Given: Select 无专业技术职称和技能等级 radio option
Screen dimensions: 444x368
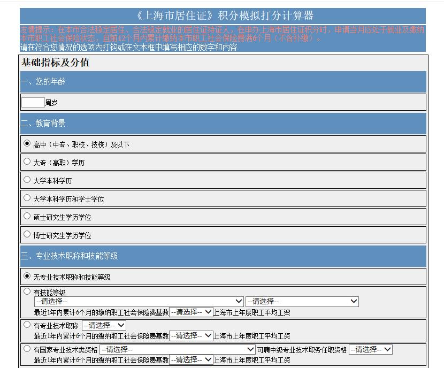Looking at the screenshot, I should [x=27, y=275].
